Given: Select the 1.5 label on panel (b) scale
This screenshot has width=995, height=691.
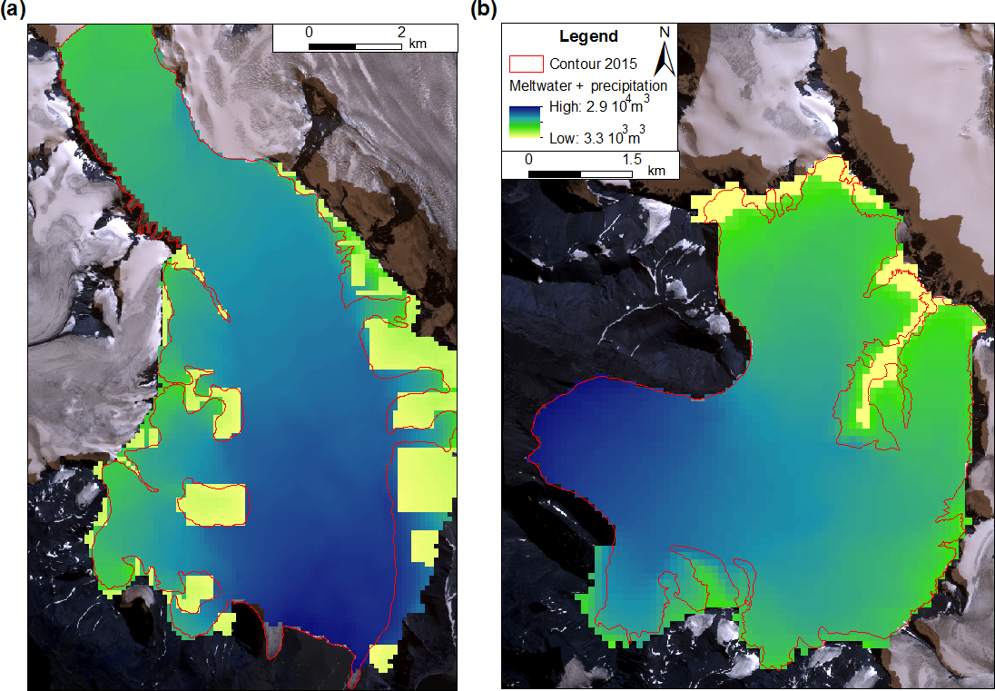Looking at the screenshot, I should (x=632, y=159).
